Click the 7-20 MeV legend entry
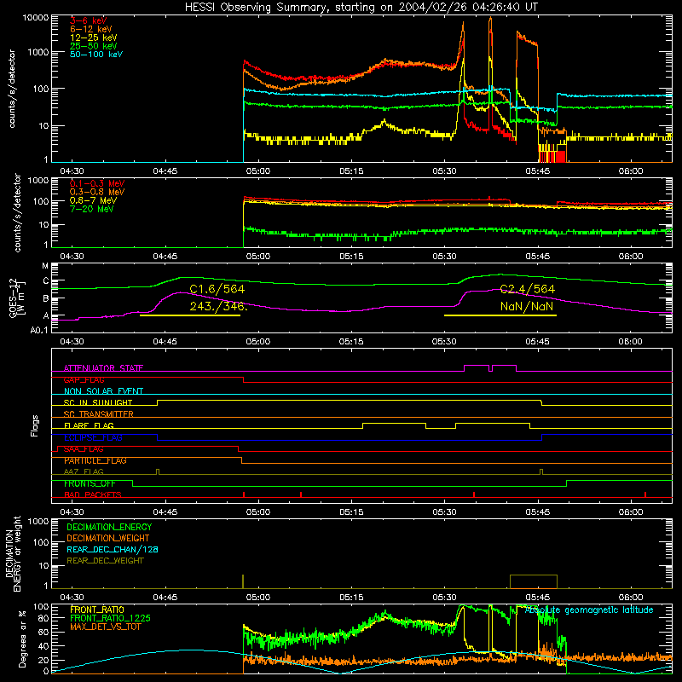 [91, 209]
